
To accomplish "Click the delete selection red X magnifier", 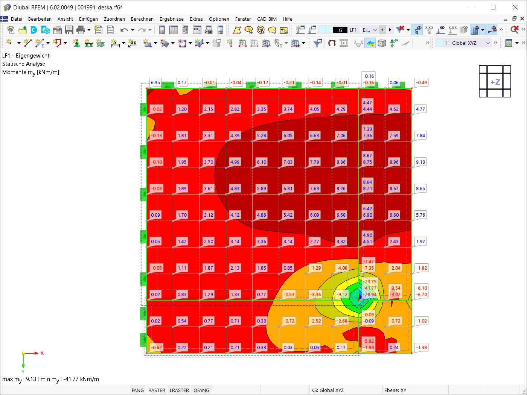I will 515,30.
